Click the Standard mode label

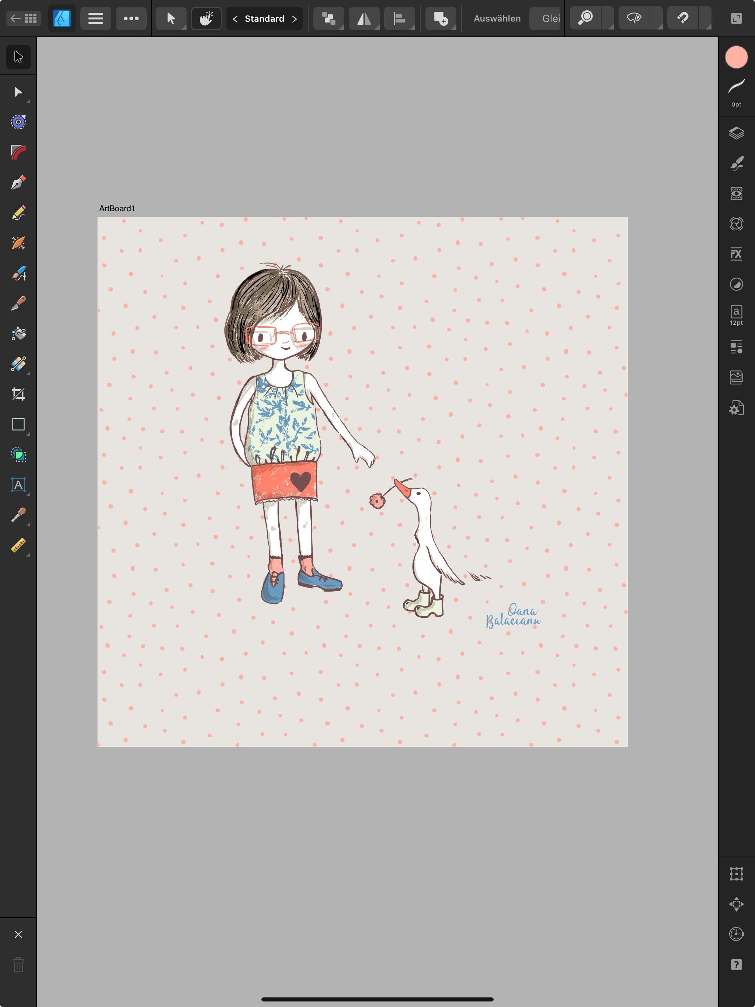tap(265, 19)
